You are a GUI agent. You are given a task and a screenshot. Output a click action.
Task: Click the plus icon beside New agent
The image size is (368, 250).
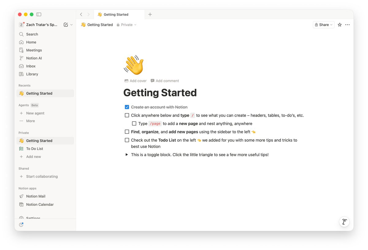point(21,113)
